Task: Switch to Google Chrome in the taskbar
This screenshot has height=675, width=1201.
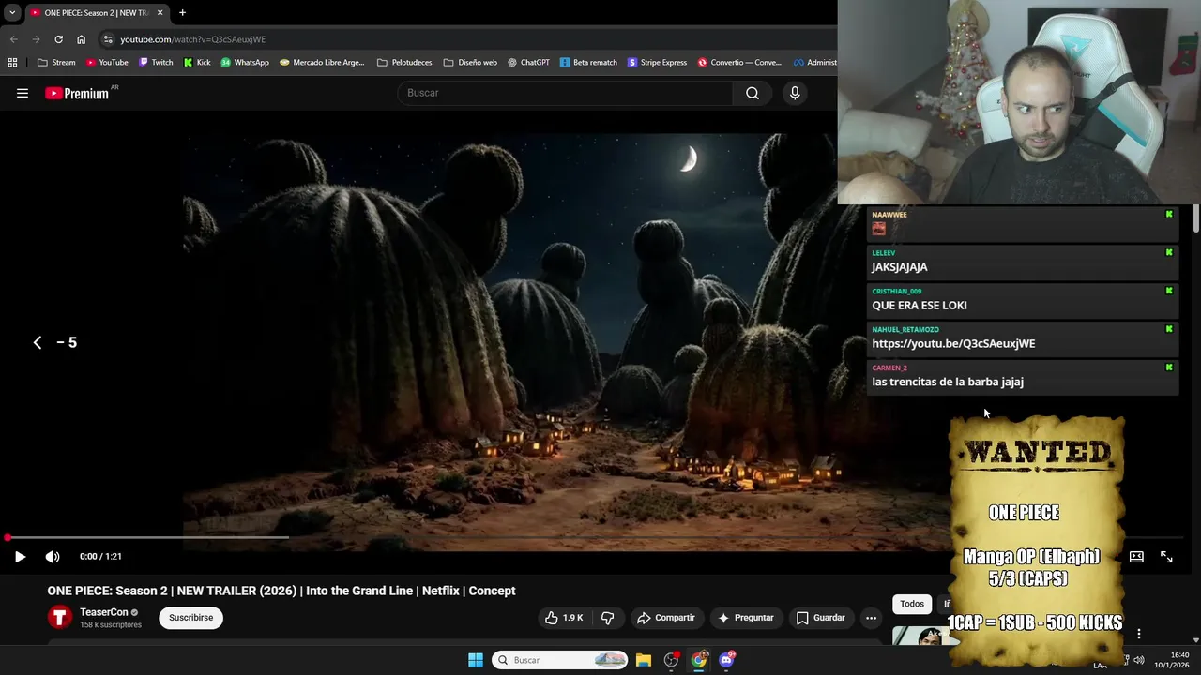Action: [699, 660]
